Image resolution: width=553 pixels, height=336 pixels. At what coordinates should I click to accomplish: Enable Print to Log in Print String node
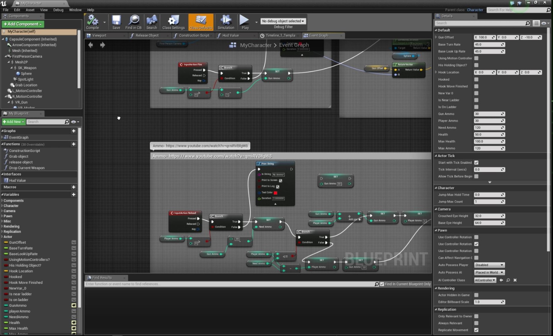click(278, 186)
